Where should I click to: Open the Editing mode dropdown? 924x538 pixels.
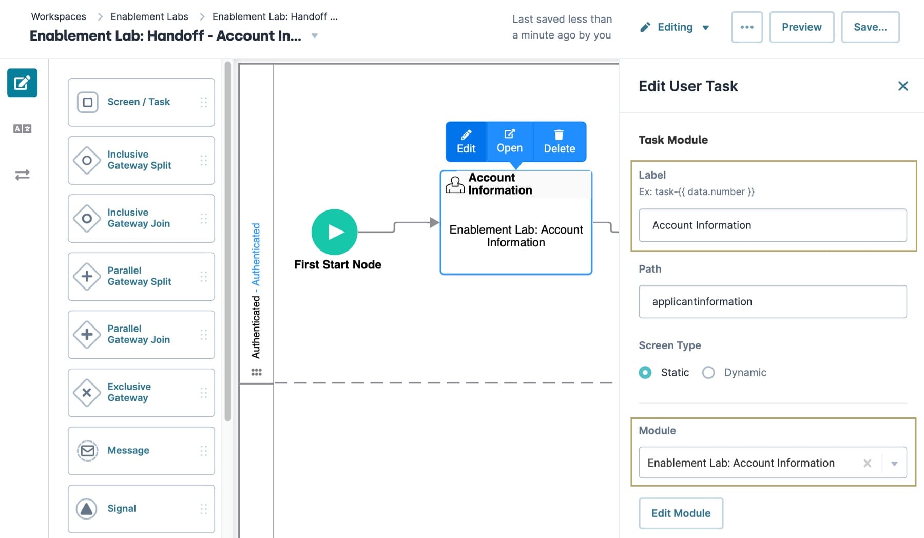[x=675, y=27]
